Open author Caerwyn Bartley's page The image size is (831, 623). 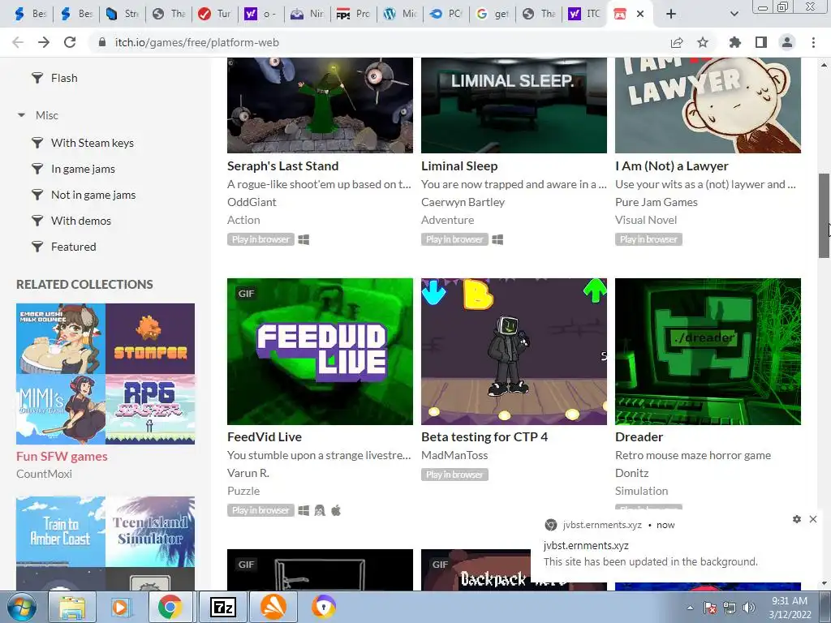pos(463,202)
